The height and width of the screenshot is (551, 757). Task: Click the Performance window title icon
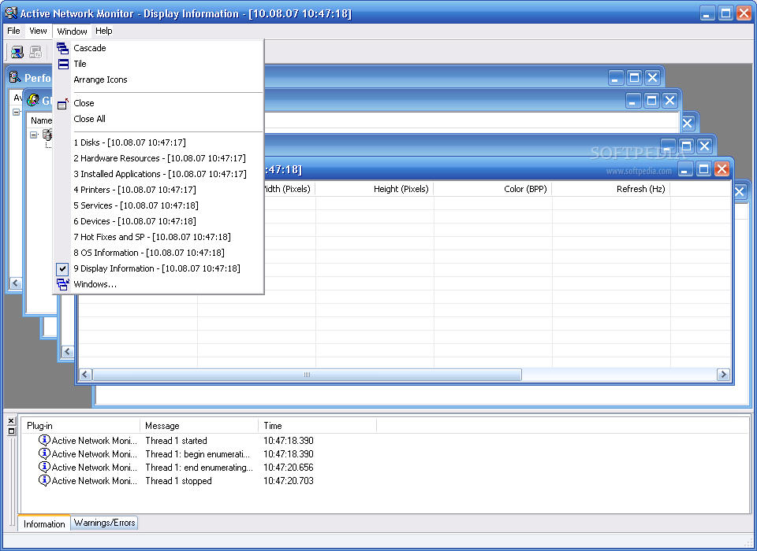coord(16,77)
